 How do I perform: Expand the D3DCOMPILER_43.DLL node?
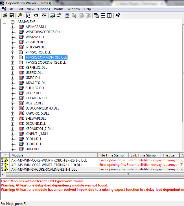pyautogui.click(x=12, y=109)
